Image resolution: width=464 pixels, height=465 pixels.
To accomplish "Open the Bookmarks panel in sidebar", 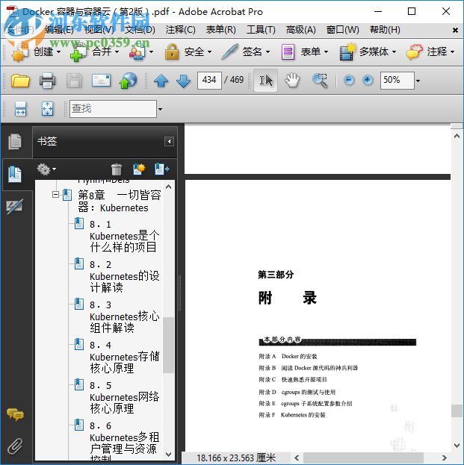I will pos(15,174).
